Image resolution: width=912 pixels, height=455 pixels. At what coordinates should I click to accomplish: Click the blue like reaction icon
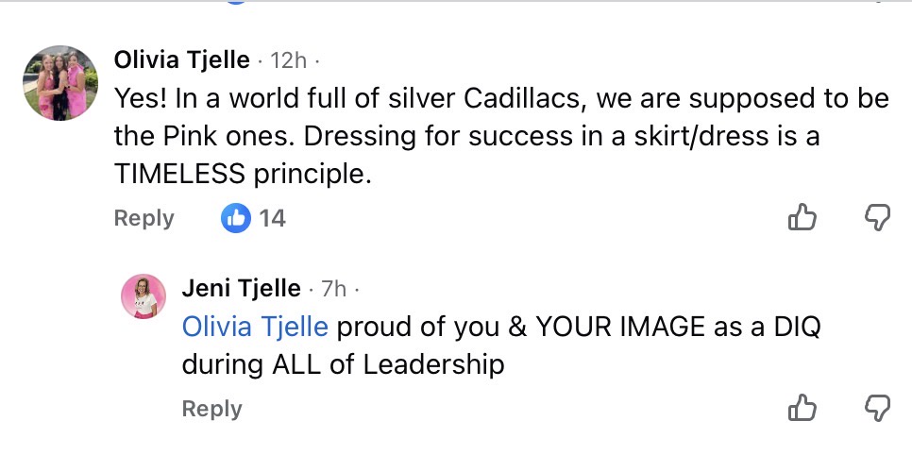click(236, 218)
